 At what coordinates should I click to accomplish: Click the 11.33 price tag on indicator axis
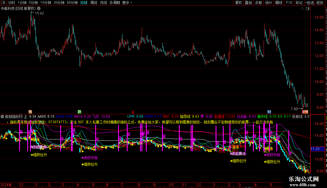[x=317, y=149]
